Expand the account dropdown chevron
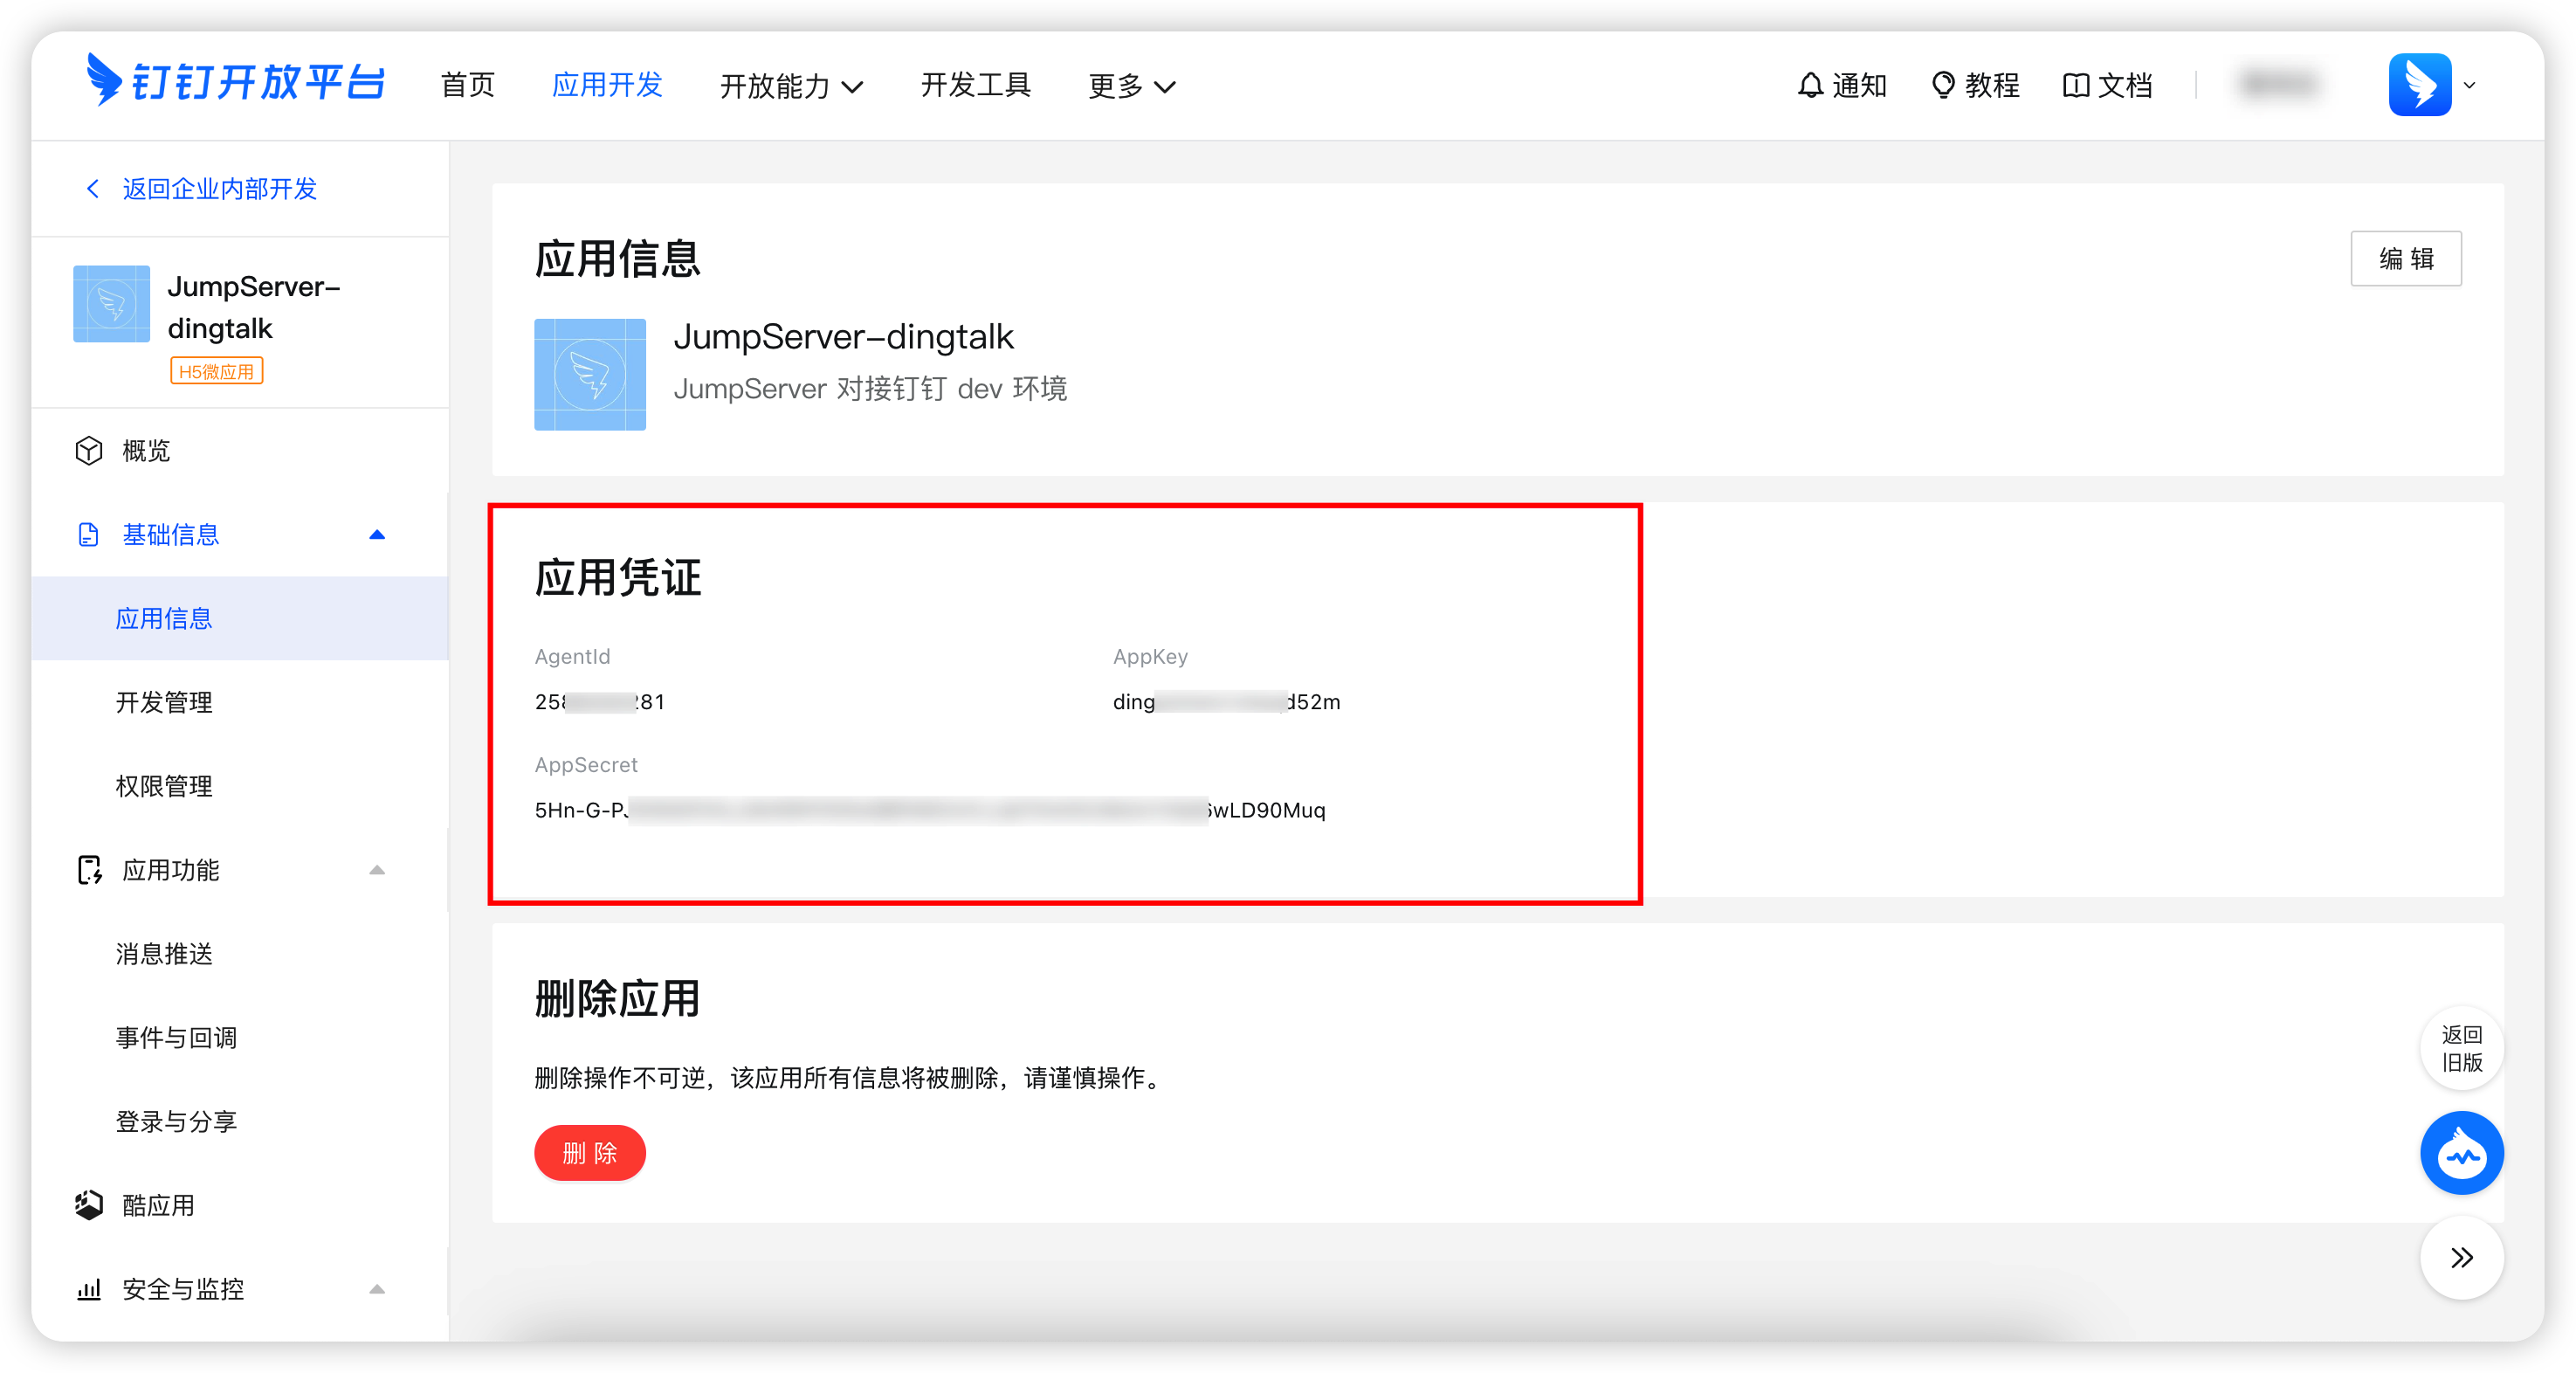The image size is (2576, 1373). click(x=2470, y=85)
